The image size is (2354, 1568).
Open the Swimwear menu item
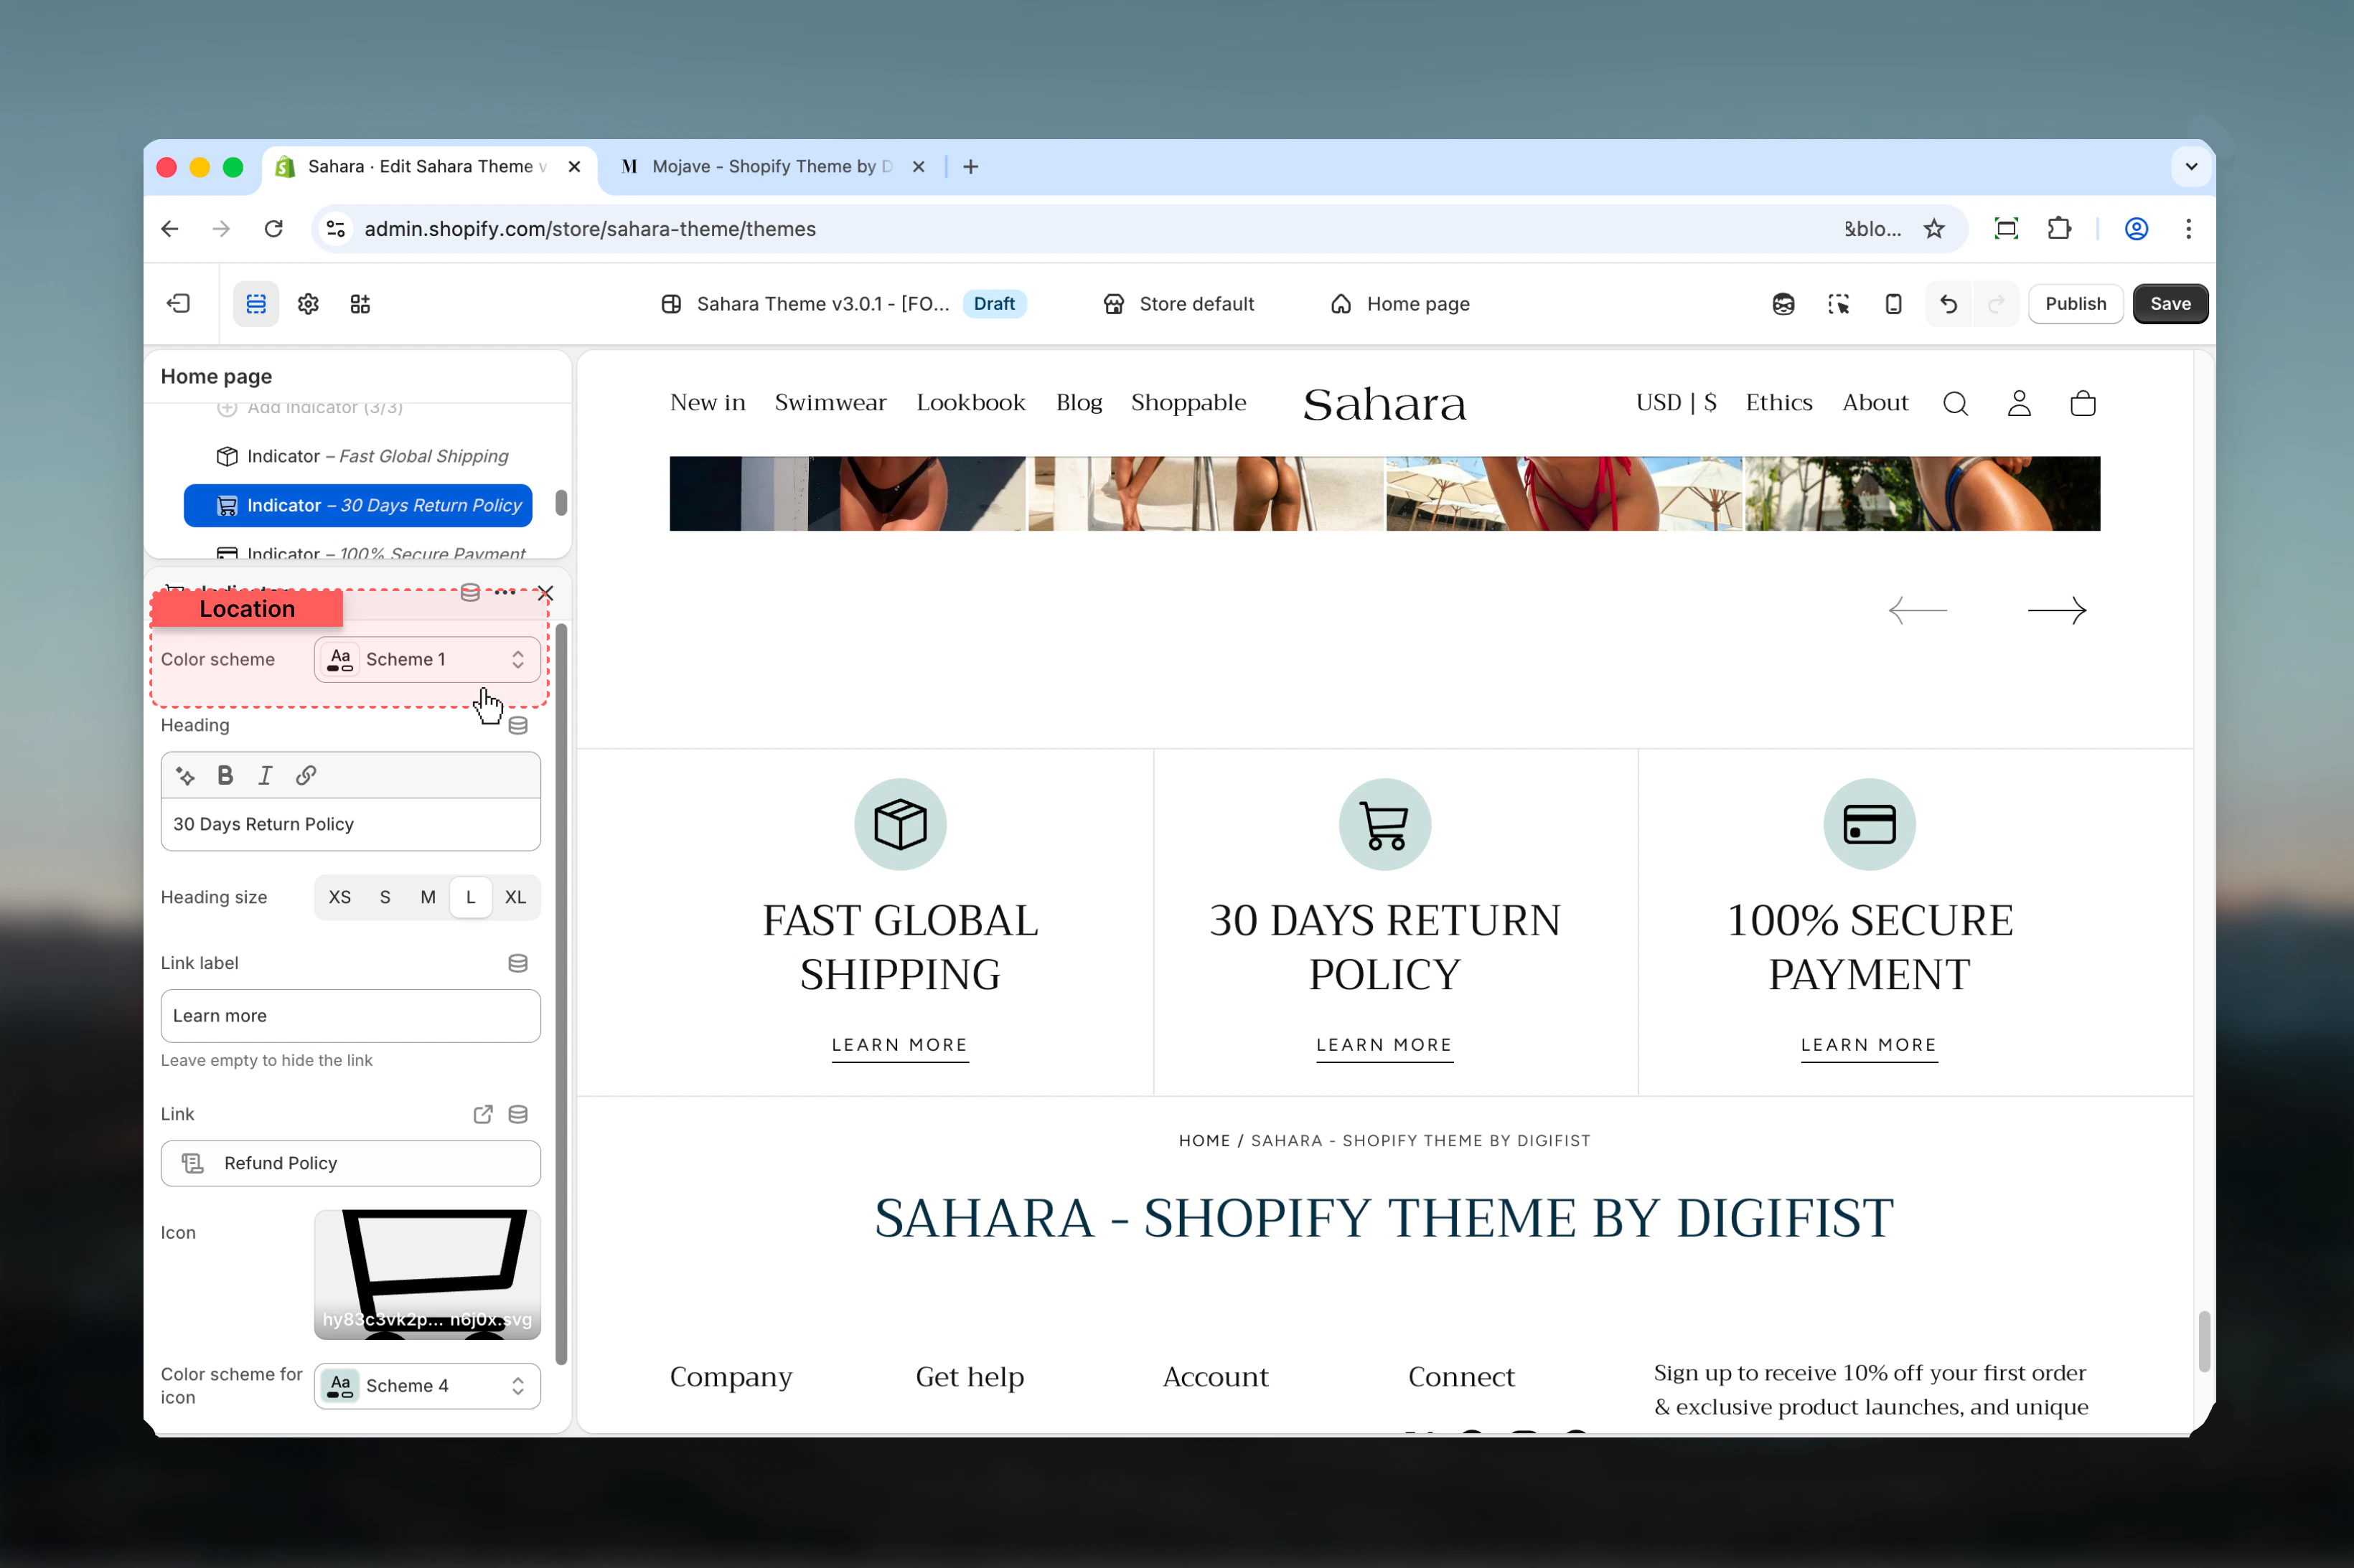click(830, 403)
